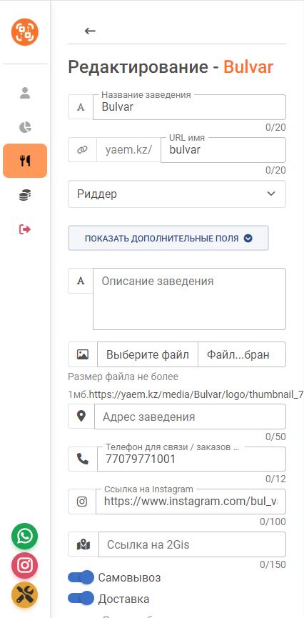Select the fork and knife restaurant icon
Image resolution: width=304 pixels, height=618 pixels.
pyautogui.click(x=25, y=161)
